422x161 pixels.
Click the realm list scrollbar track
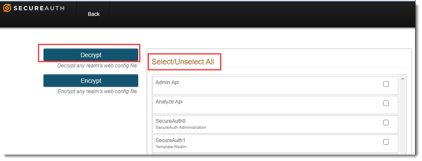click(403, 118)
